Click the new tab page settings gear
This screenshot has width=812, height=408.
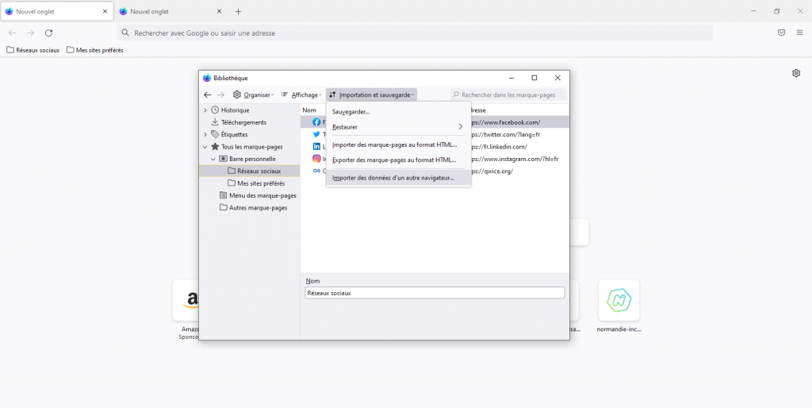pos(796,73)
